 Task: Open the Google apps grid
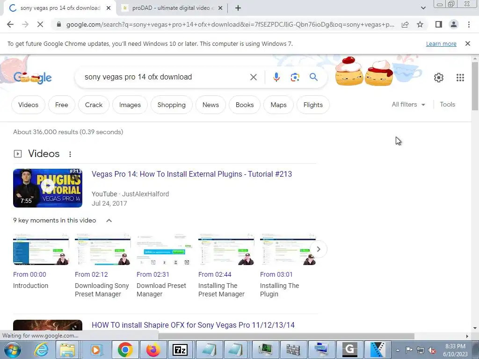tap(460, 78)
